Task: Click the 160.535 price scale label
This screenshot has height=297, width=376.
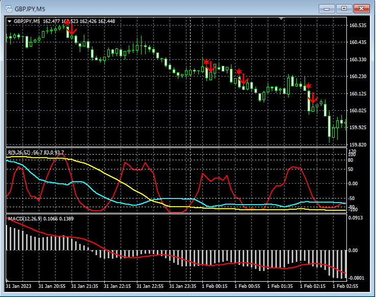Action: coord(358,26)
